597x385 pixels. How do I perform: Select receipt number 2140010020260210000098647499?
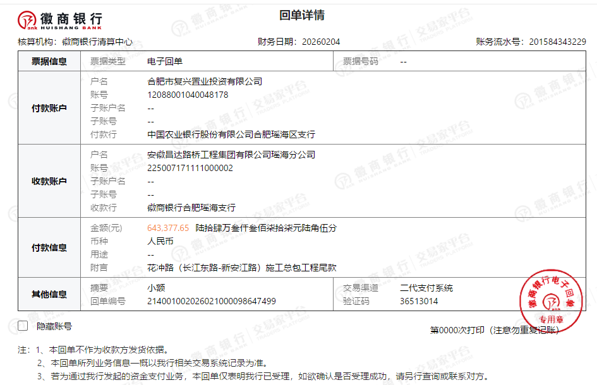[x=211, y=301]
